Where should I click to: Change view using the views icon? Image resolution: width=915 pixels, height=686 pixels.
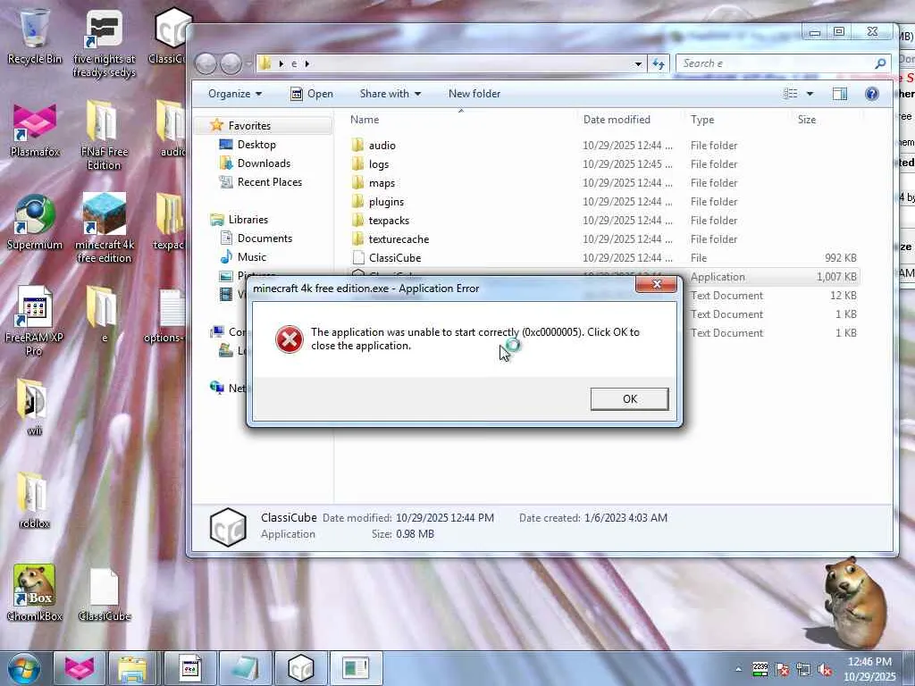point(790,94)
